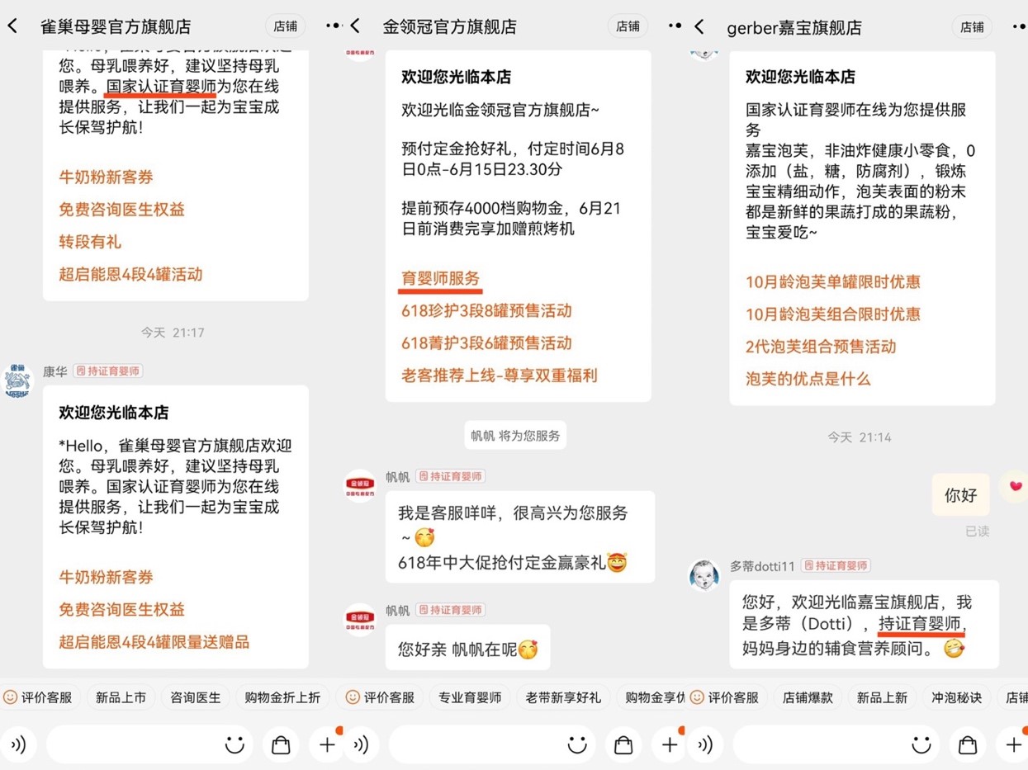This screenshot has height=770, width=1028.
Task: Select 专业育婴师 quick tab
Action: (470, 697)
